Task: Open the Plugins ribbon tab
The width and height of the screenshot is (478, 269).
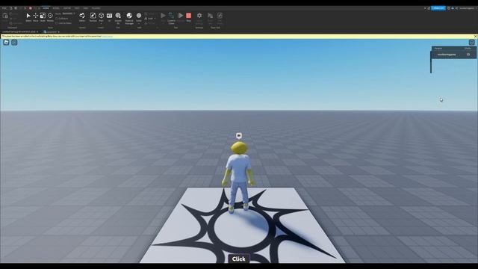Action: pos(96,8)
